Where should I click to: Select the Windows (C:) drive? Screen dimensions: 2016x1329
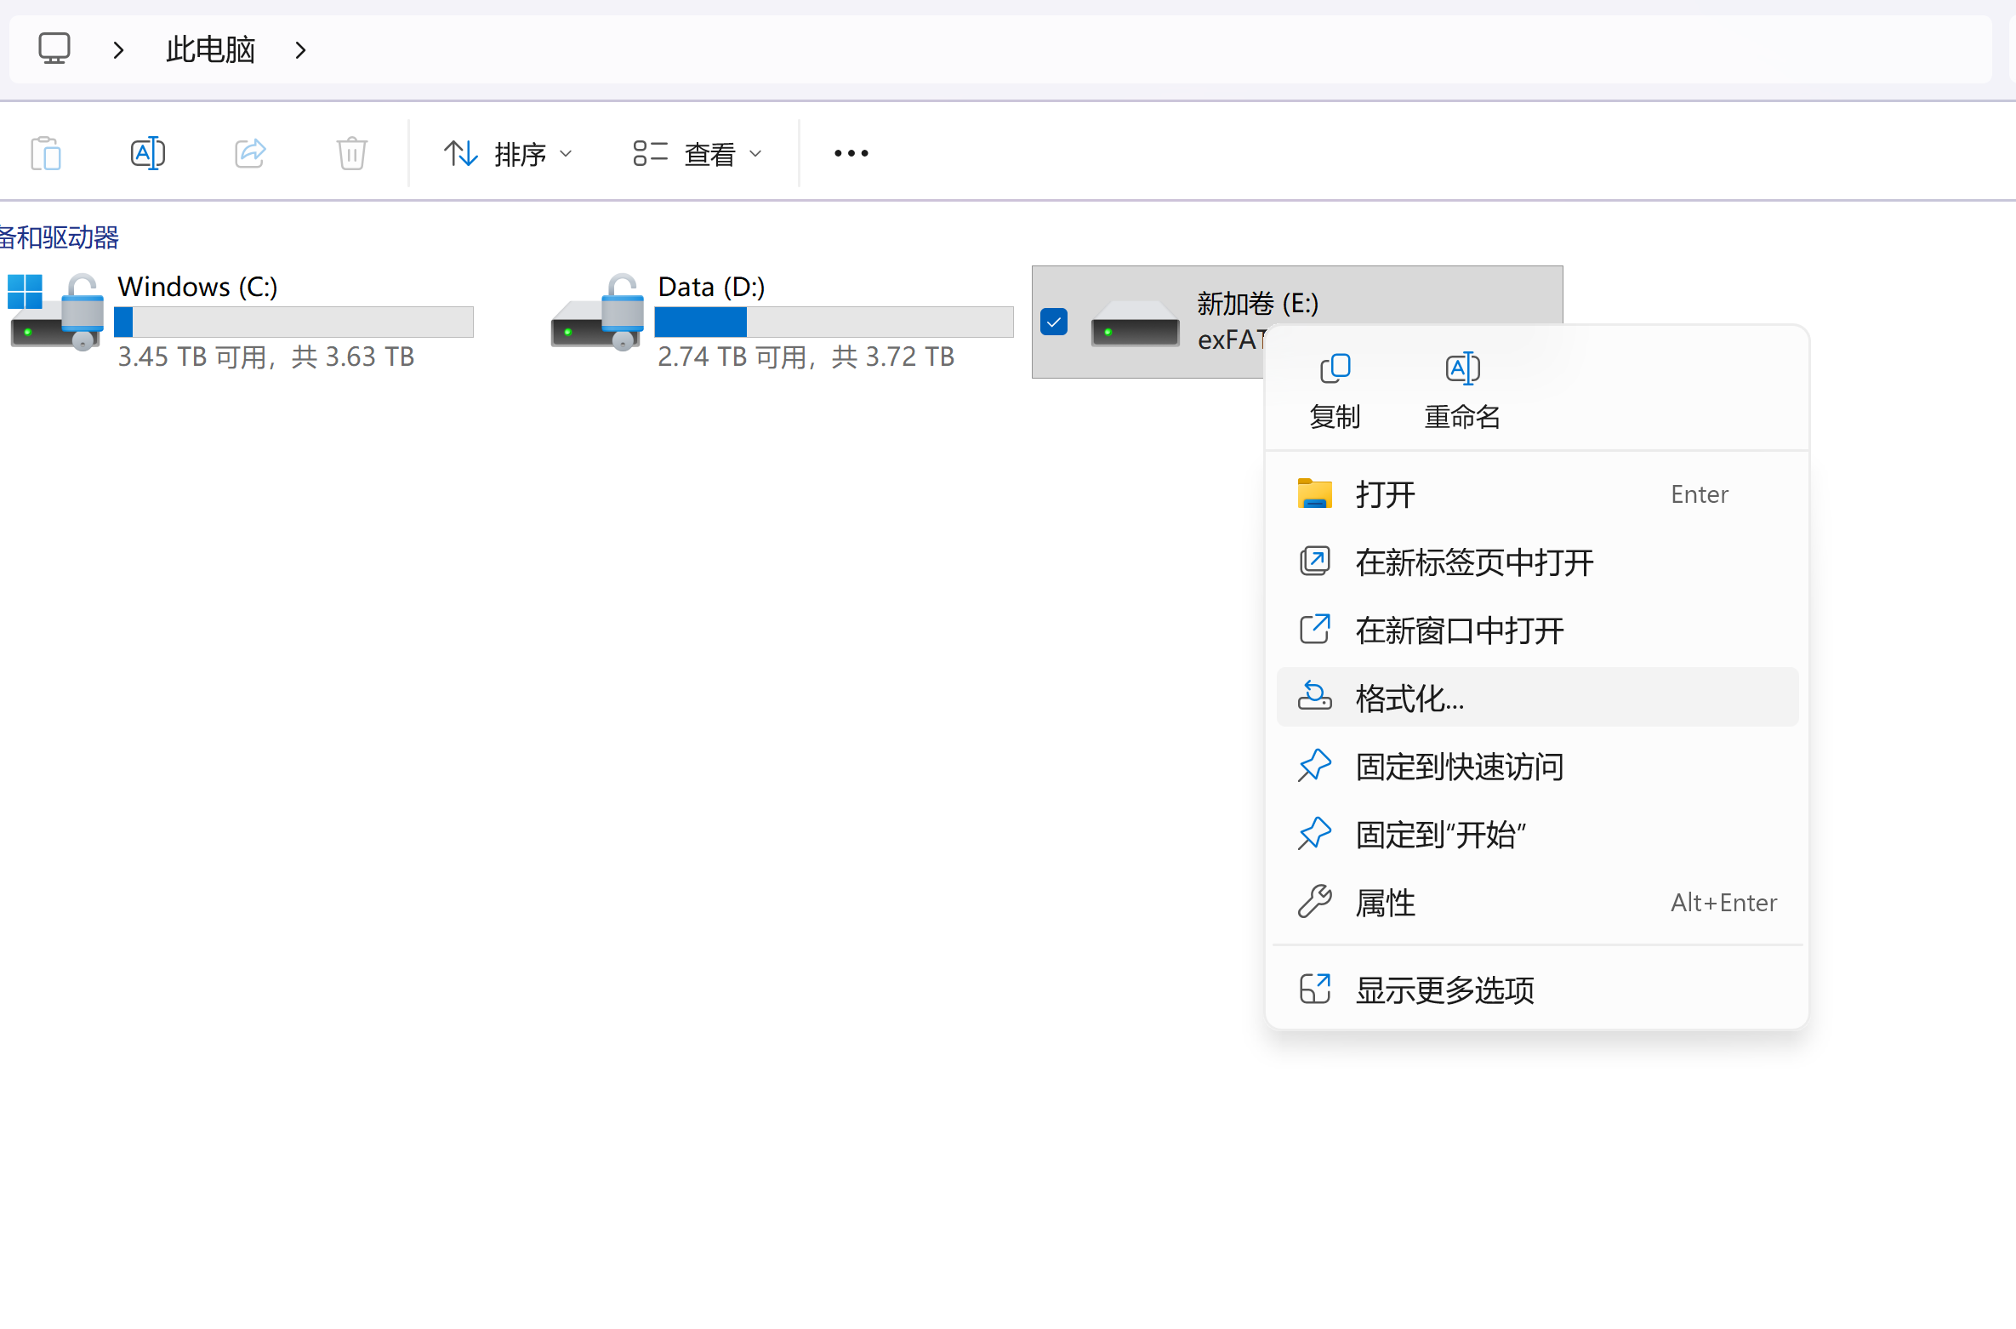click(197, 287)
